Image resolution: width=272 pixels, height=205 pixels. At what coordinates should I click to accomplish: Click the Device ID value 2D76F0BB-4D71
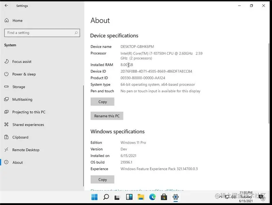point(156,71)
